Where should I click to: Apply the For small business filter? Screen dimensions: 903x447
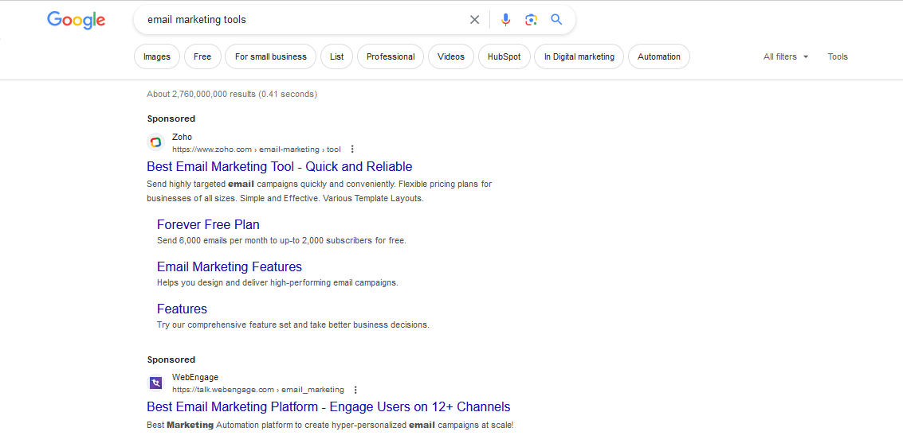tap(271, 57)
